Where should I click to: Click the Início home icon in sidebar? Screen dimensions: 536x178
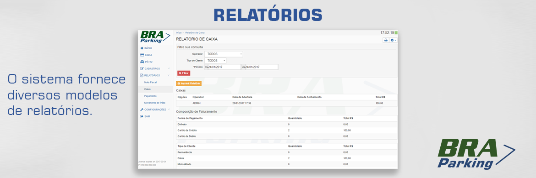point(142,48)
